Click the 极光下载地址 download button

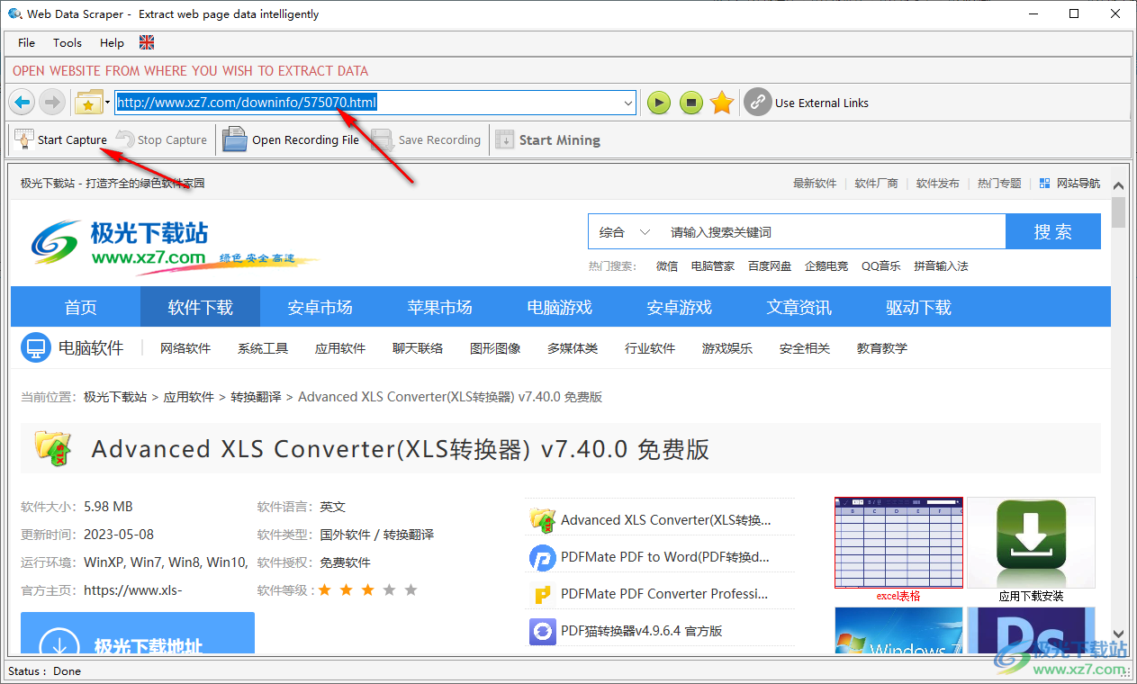[x=138, y=634]
